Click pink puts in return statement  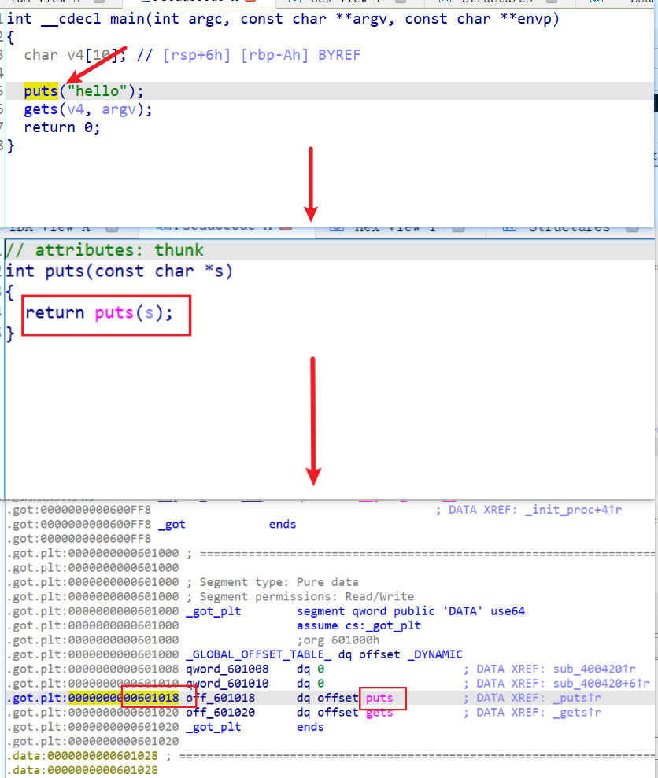coord(114,312)
